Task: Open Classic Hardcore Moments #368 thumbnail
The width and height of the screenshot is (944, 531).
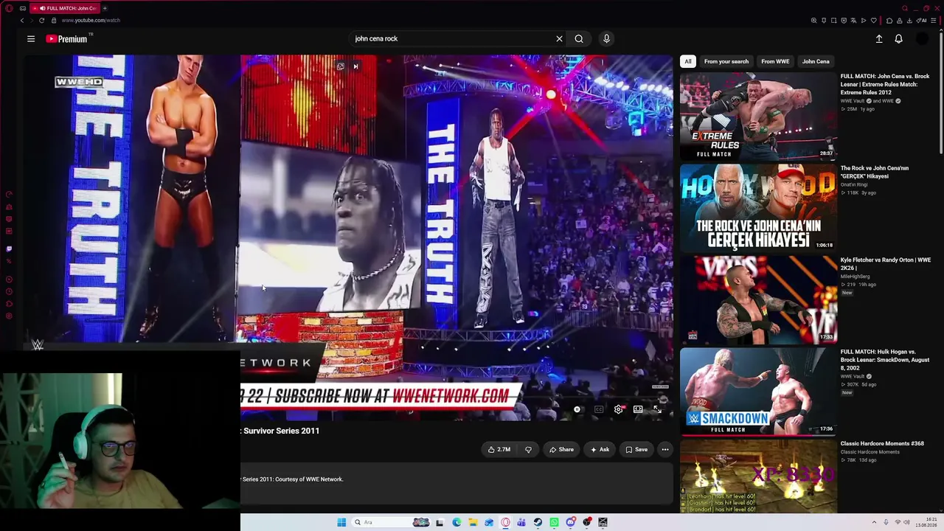Action: (758, 476)
